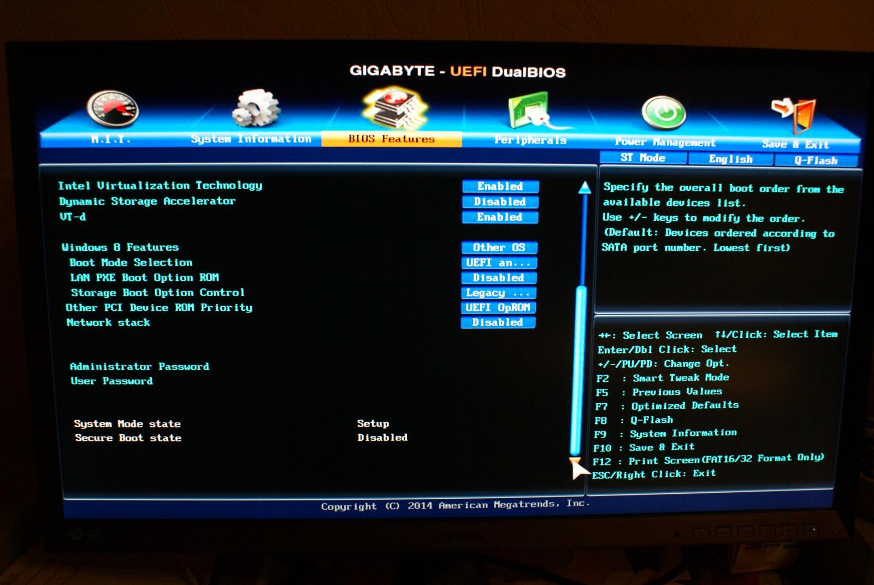Click Secure Boot state row
Screen dimensions: 874x585
tap(241, 438)
